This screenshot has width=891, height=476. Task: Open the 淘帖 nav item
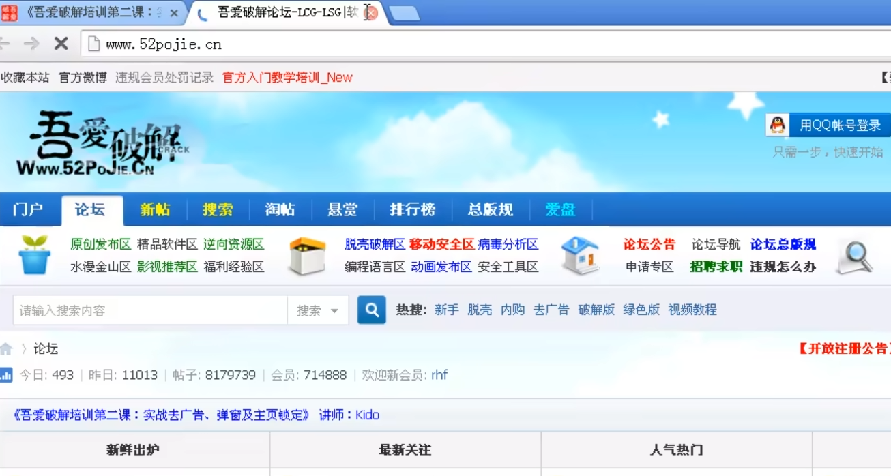(x=280, y=209)
